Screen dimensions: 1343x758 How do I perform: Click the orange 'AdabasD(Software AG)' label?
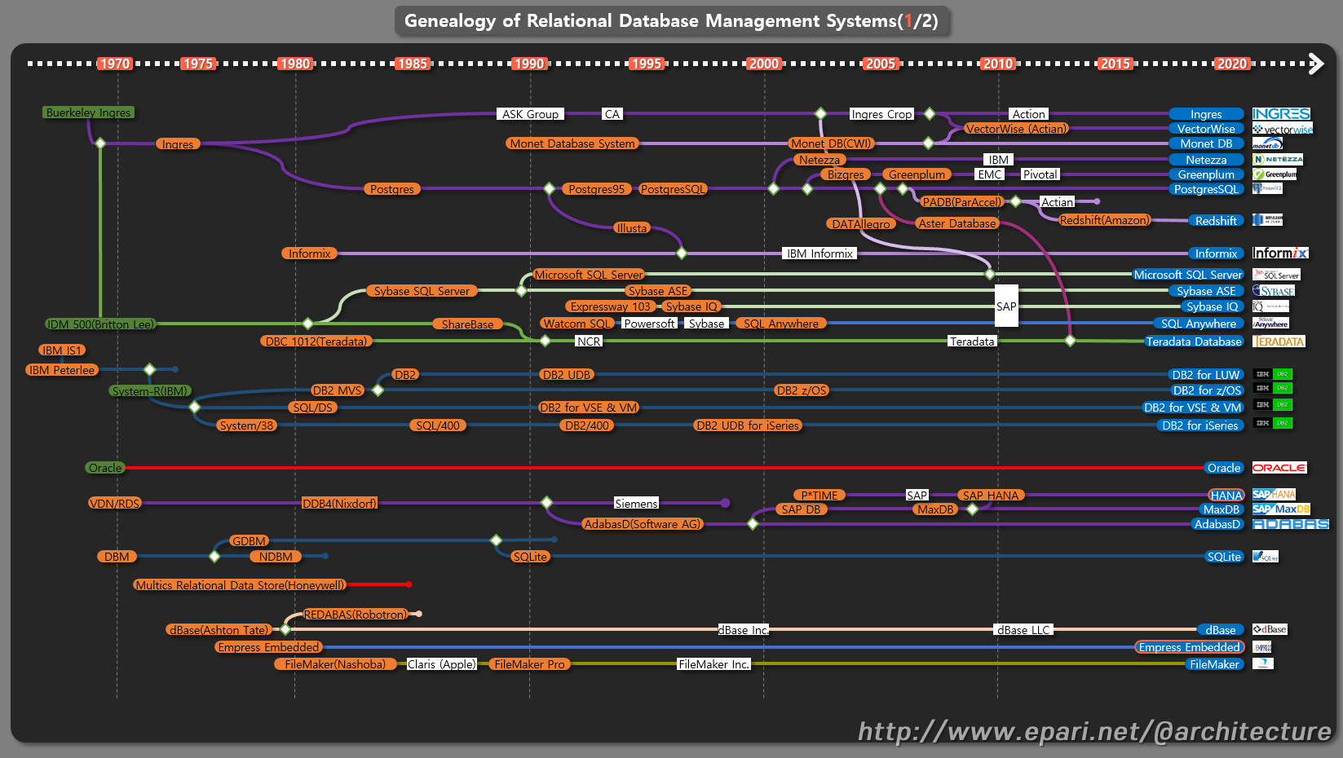click(x=643, y=524)
